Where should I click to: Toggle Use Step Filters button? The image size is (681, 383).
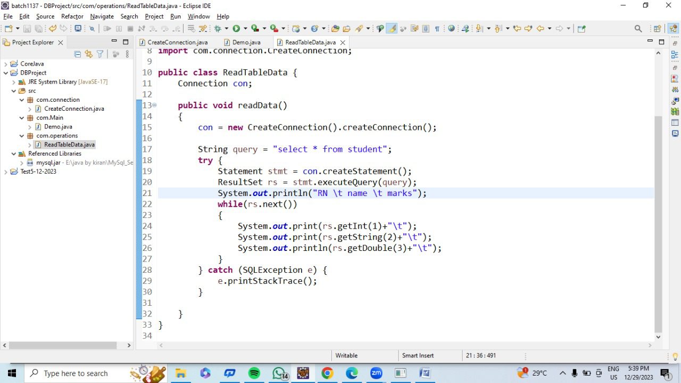point(203,29)
